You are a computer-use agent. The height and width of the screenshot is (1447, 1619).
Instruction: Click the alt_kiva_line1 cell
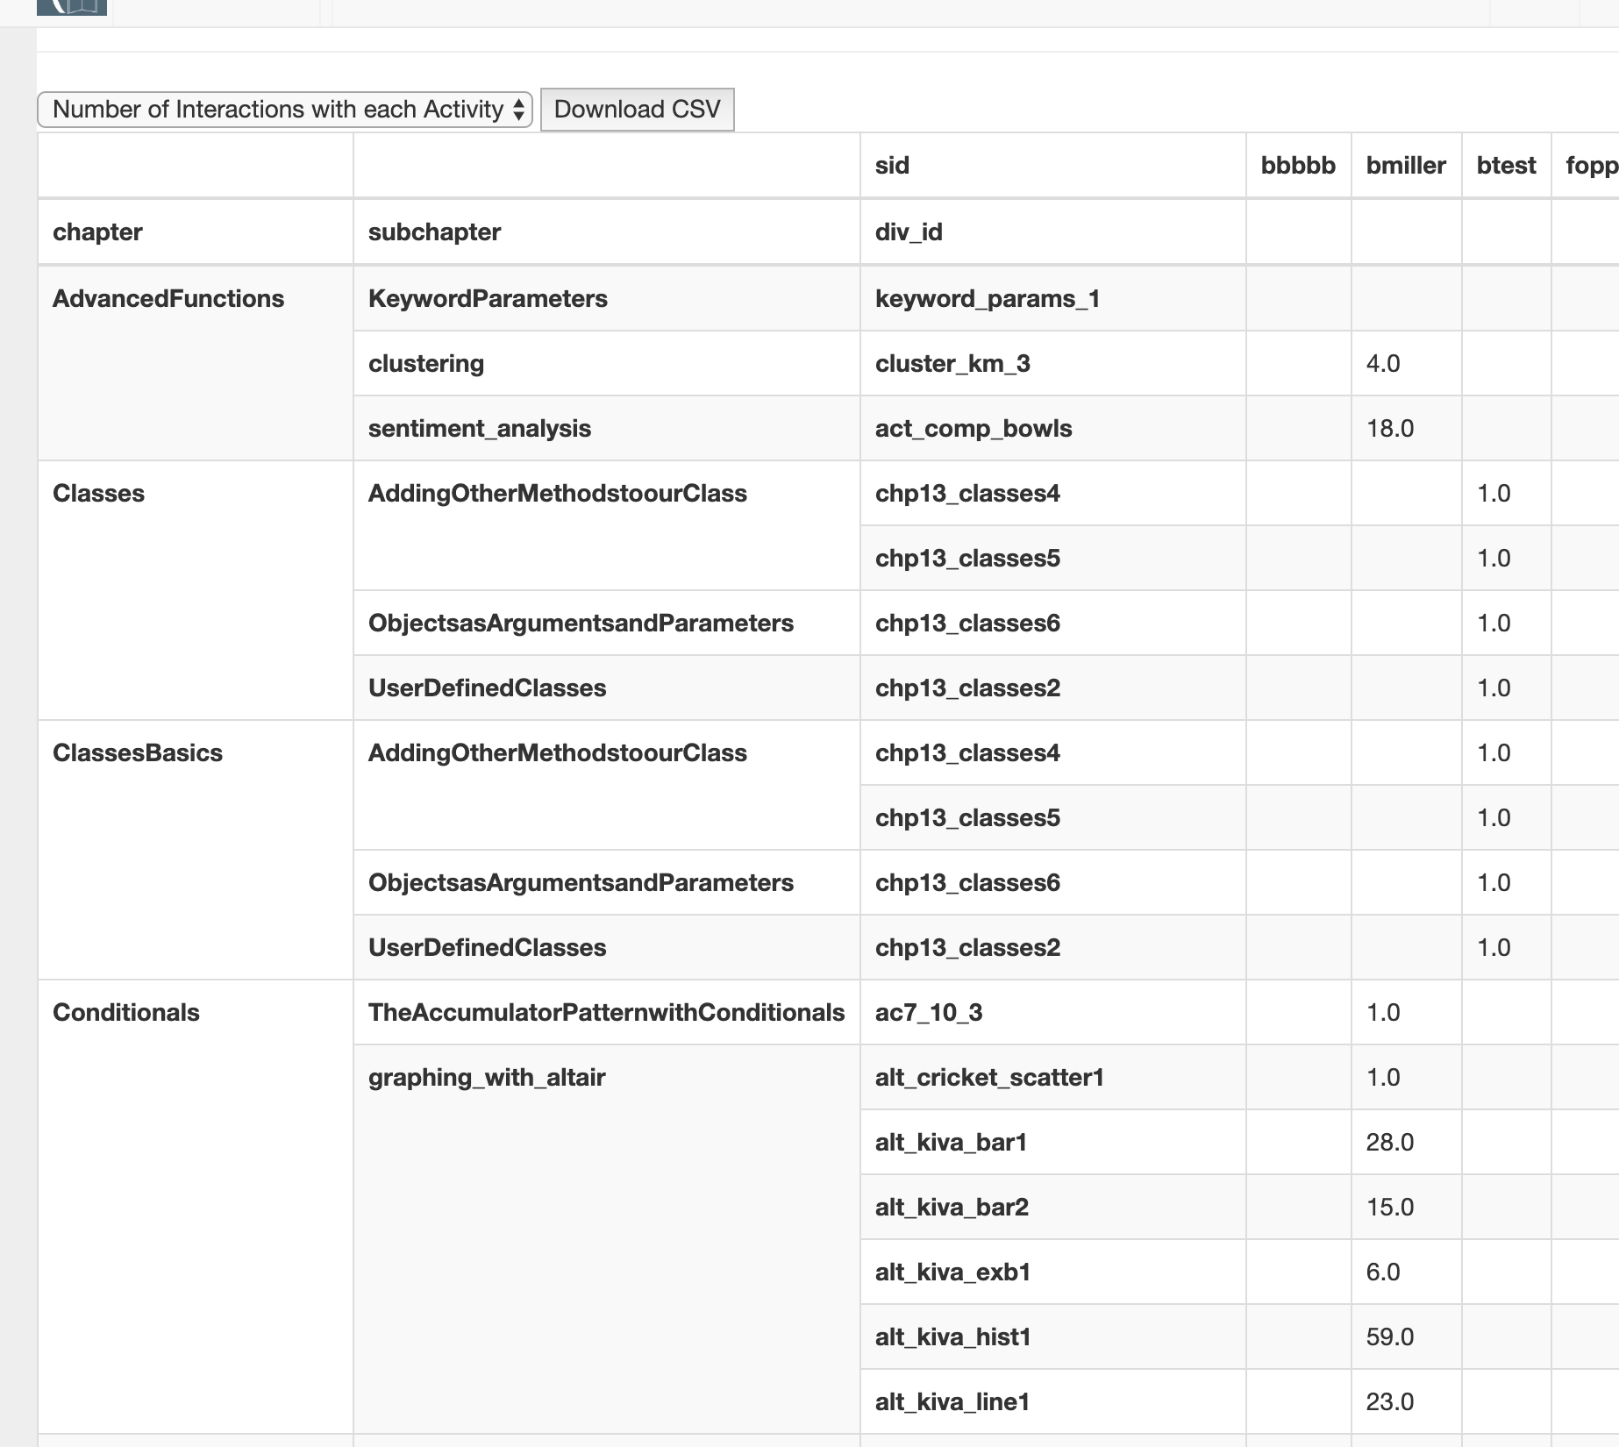[1053, 1401]
